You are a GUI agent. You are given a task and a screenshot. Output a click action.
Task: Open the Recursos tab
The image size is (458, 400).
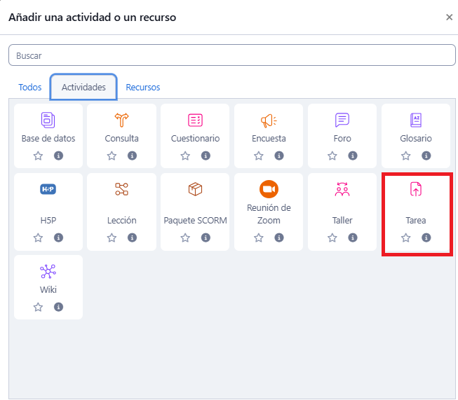(x=143, y=88)
